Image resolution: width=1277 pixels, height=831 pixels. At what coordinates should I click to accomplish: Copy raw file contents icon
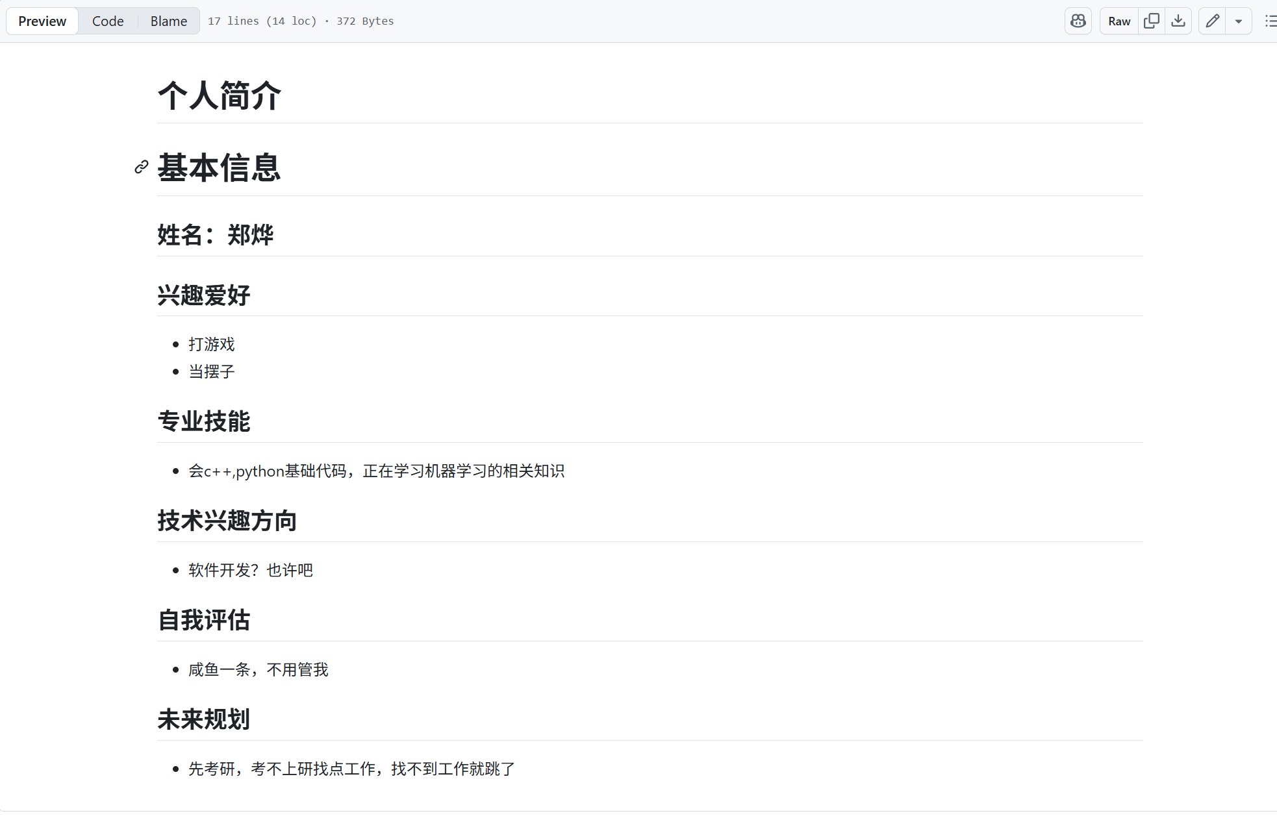pyautogui.click(x=1152, y=21)
